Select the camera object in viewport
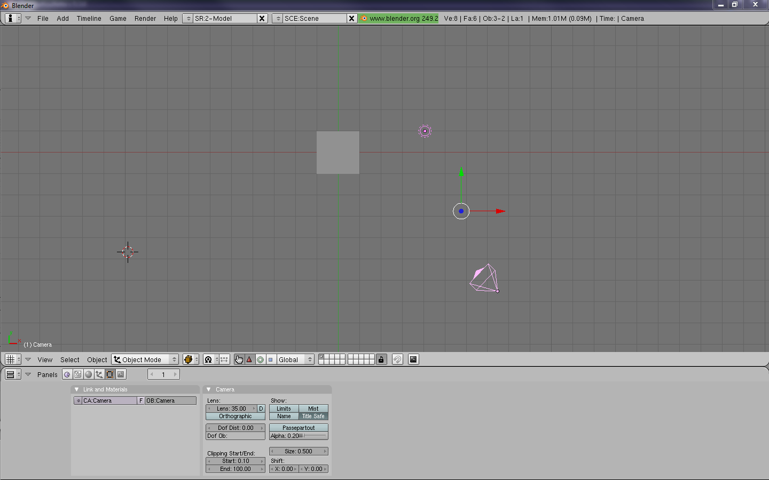Image resolution: width=769 pixels, height=480 pixels. (x=485, y=278)
